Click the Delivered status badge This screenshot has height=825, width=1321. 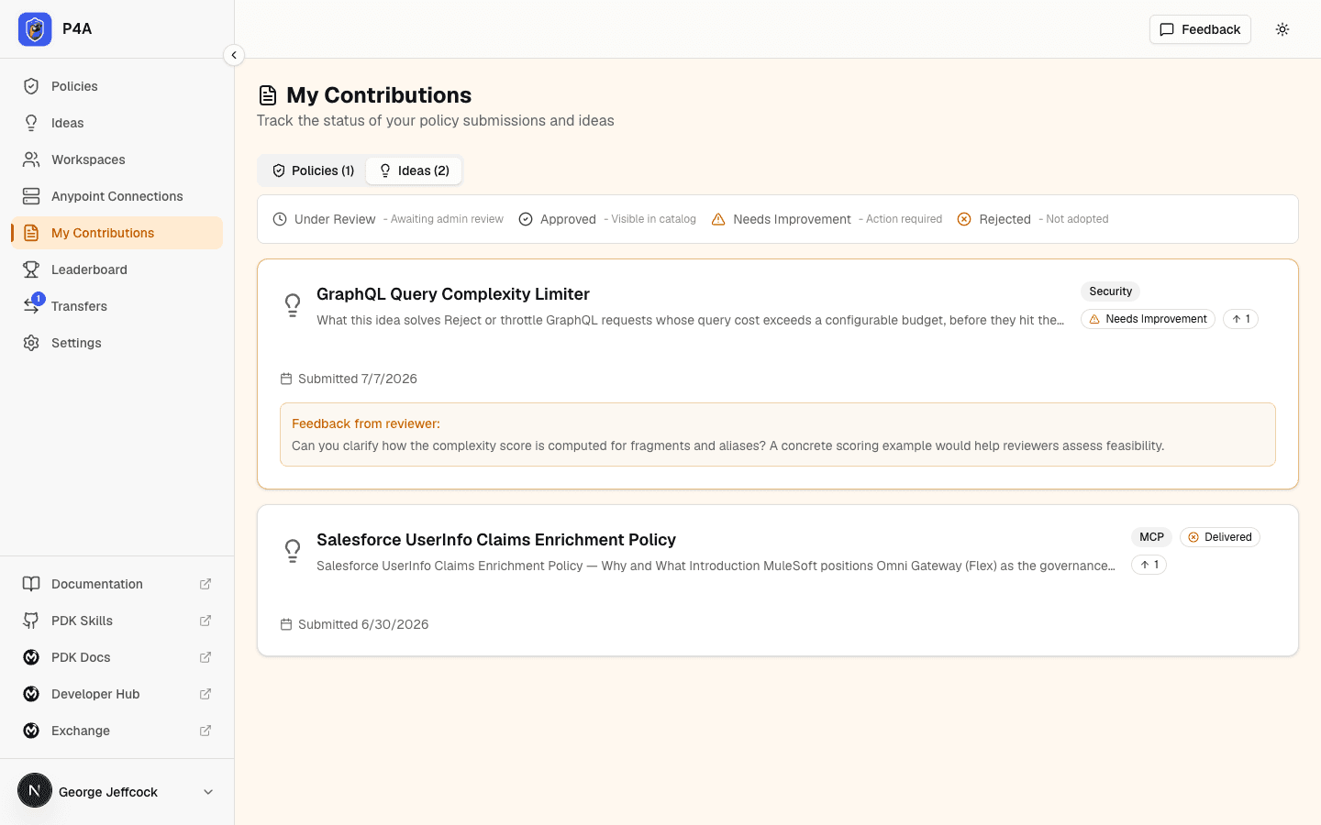click(1220, 537)
